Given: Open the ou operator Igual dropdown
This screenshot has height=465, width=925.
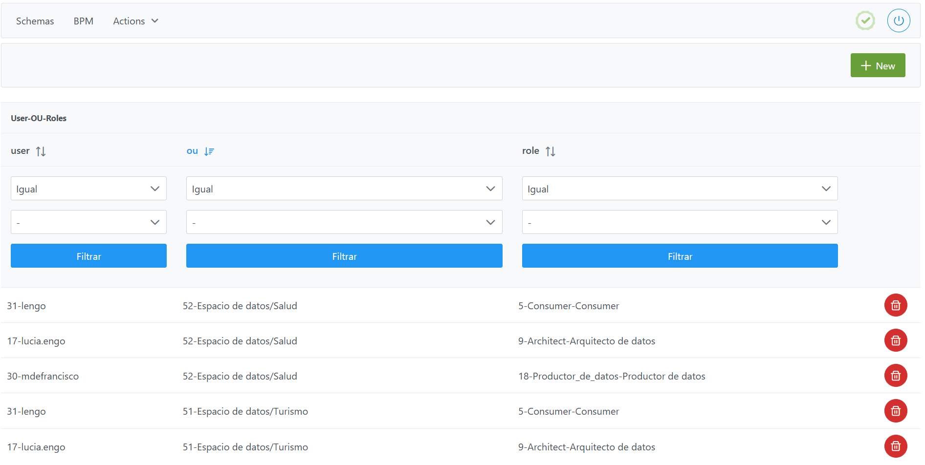Looking at the screenshot, I should coord(344,189).
